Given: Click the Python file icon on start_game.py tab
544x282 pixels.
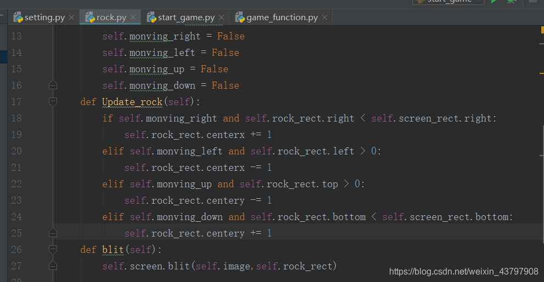Looking at the screenshot, I should click(x=152, y=17).
